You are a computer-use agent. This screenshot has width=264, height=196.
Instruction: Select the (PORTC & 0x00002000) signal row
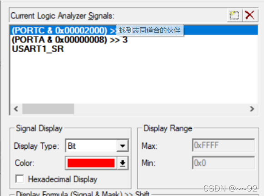[x=134, y=30]
